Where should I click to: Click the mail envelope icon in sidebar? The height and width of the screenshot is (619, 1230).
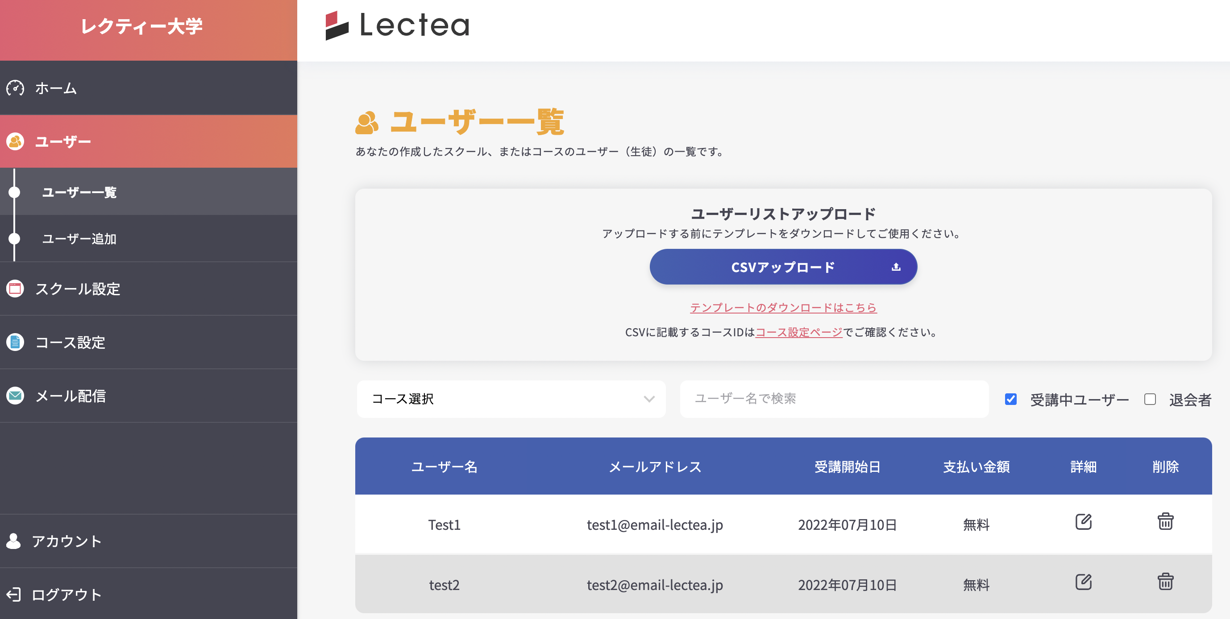(15, 396)
